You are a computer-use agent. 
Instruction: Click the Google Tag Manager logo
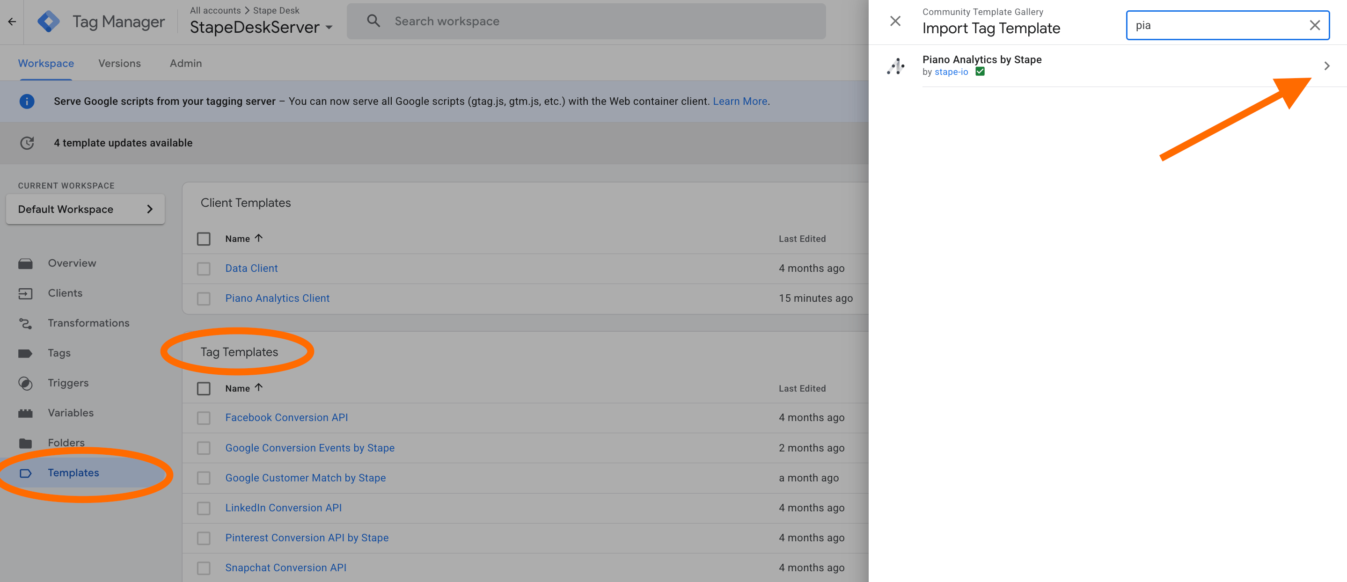tap(49, 22)
